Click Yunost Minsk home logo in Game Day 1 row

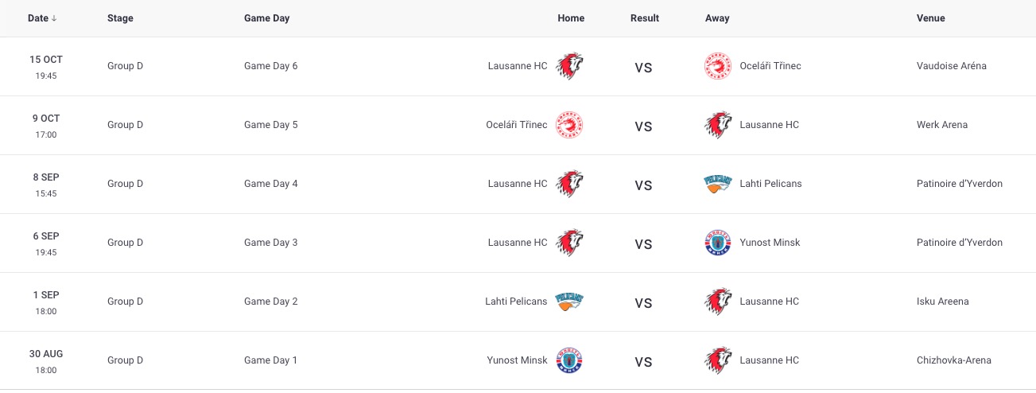(569, 360)
